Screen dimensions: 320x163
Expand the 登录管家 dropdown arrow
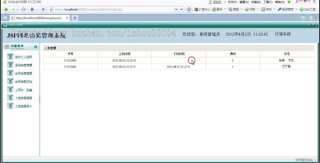pyautogui.click(x=296, y=9)
